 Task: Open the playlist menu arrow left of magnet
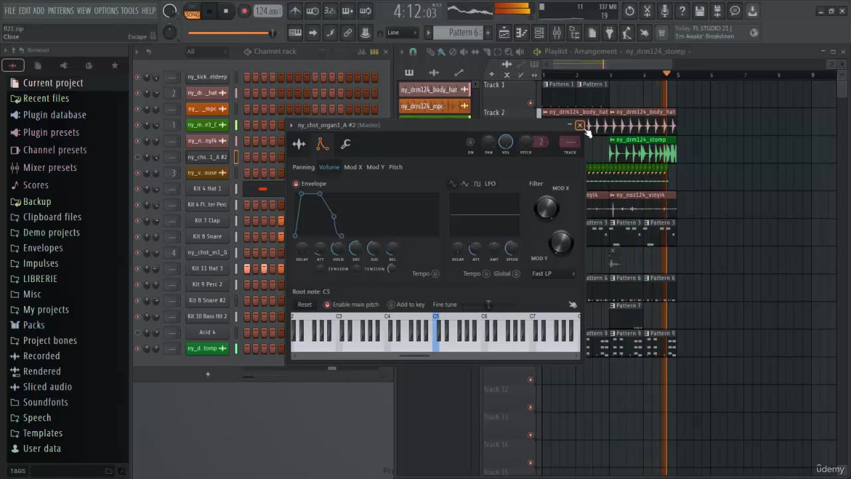(402, 51)
